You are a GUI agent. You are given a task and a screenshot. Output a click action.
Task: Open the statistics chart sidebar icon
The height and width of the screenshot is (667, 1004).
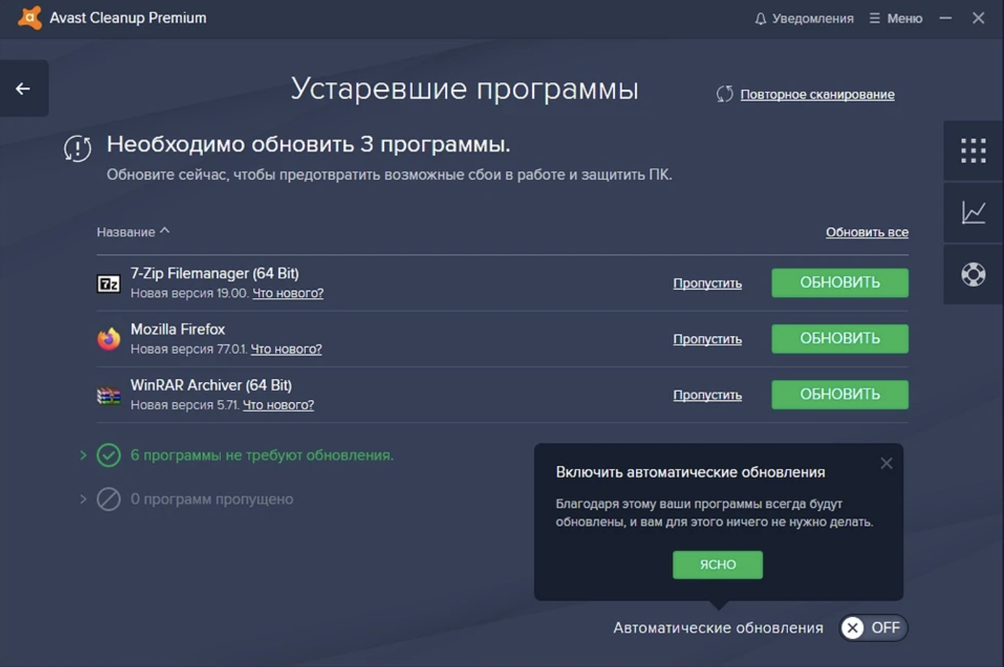(973, 212)
